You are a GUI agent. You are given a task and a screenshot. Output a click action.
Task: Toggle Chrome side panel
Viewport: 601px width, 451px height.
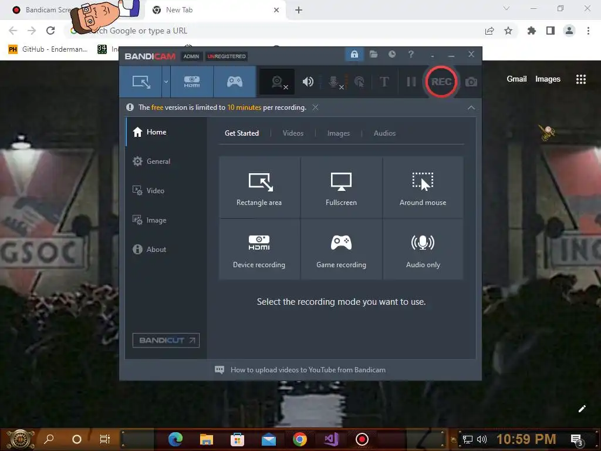click(x=551, y=31)
